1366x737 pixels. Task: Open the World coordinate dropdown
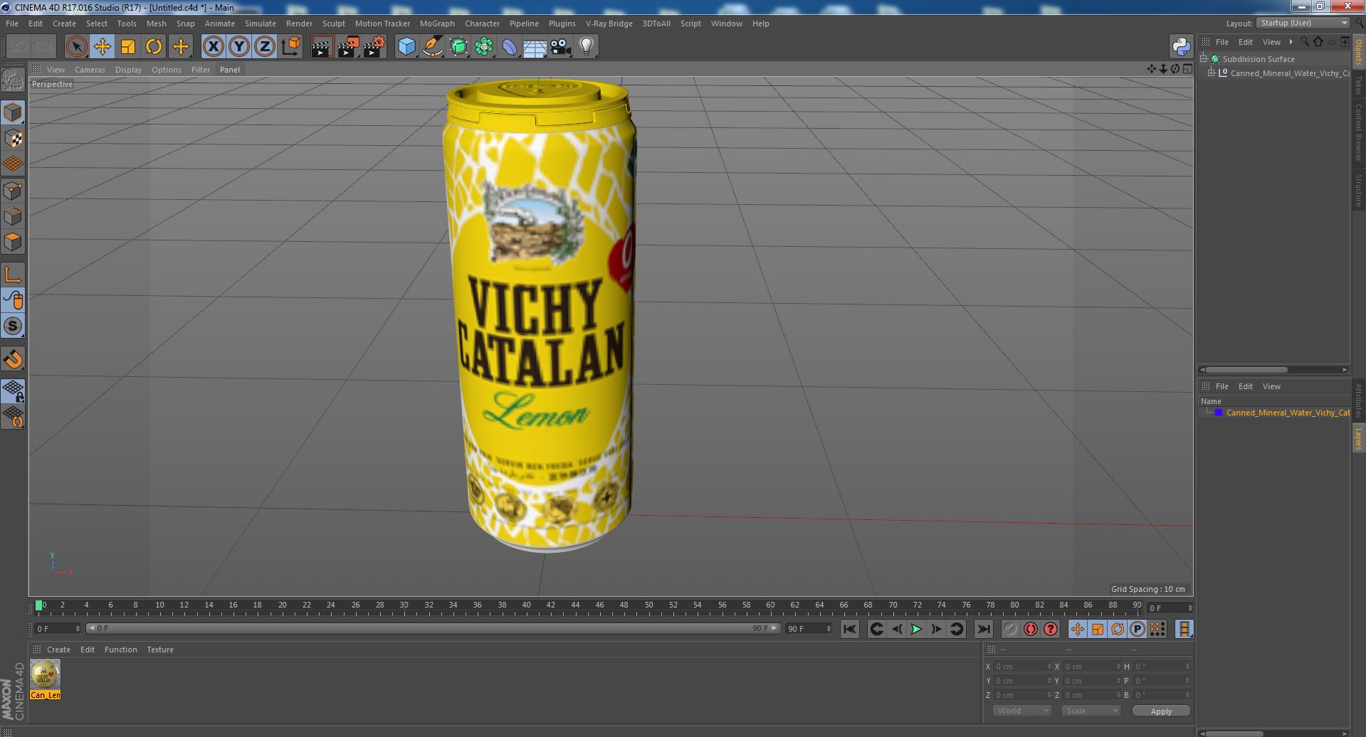tap(1021, 711)
